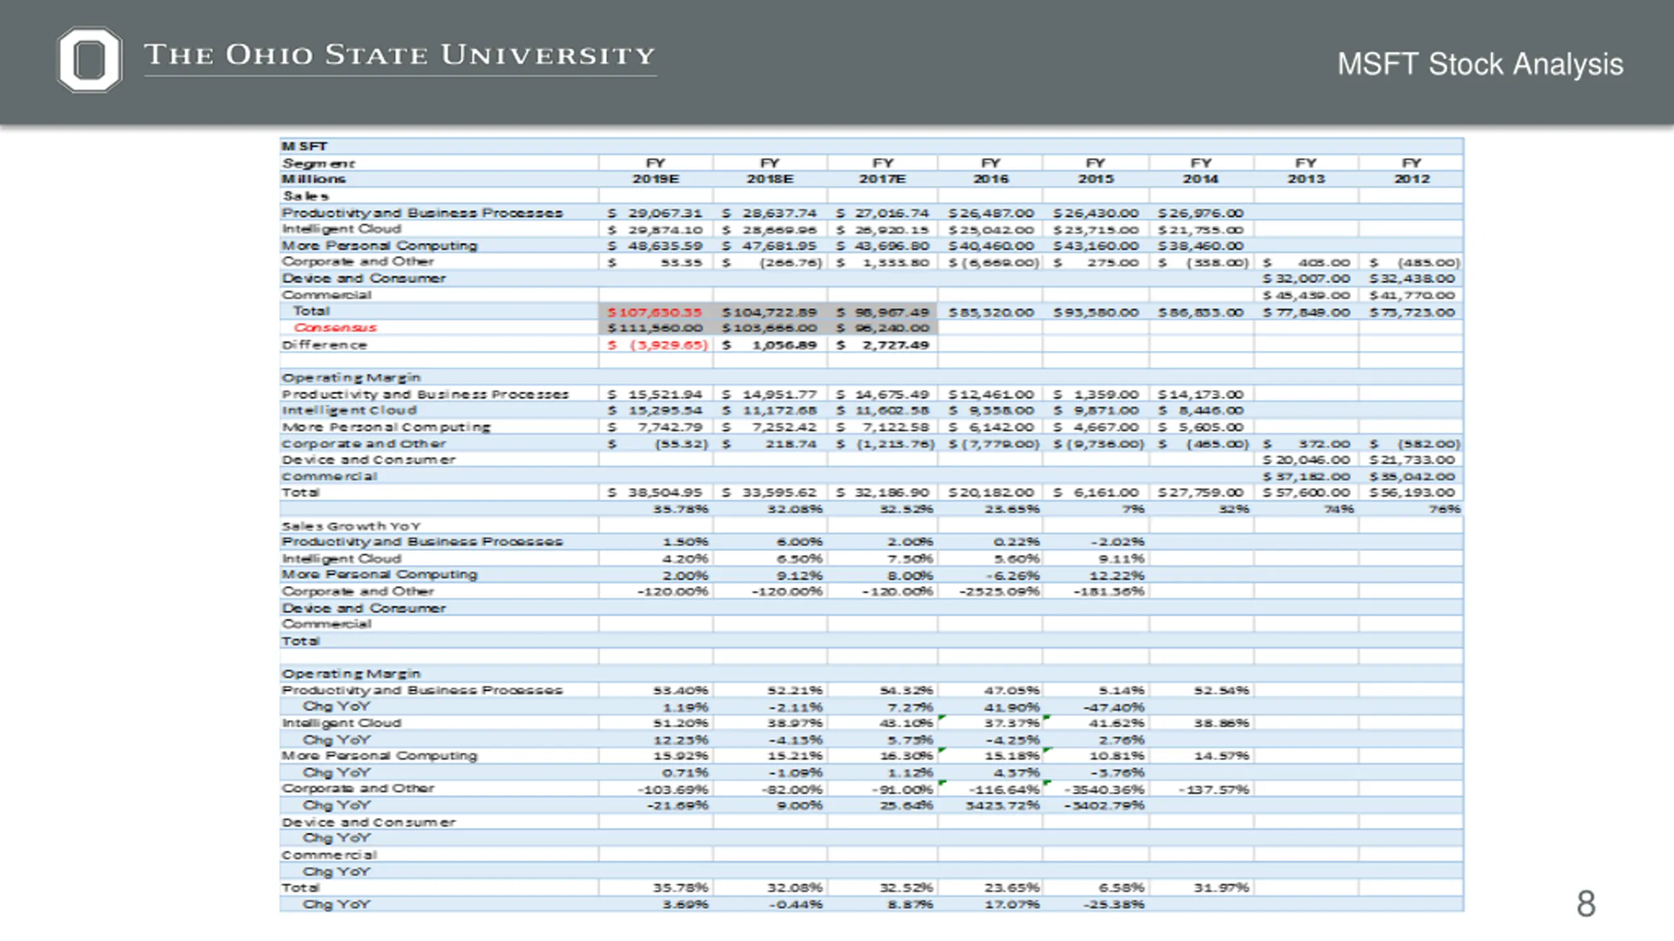Select the "-47.40%" Chg YoY cell

[1114, 708]
